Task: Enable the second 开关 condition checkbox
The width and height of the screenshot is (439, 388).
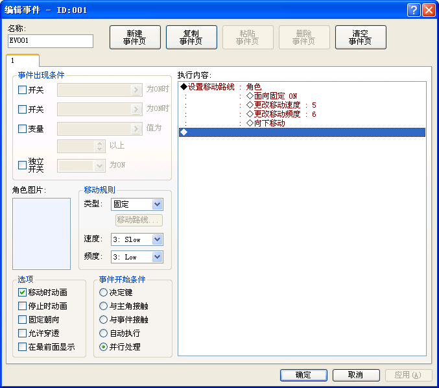Action: [x=22, y=109]
